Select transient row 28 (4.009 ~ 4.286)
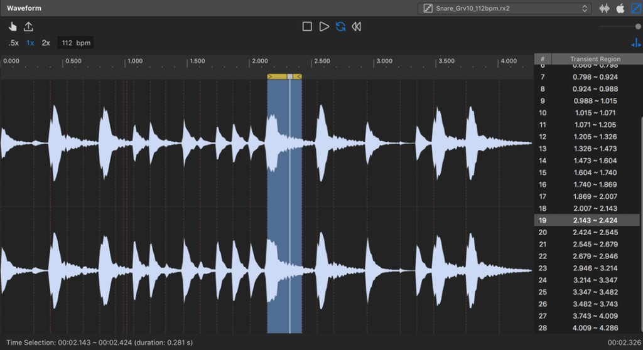This screenshot has height=350, width=643. tap(587, 328)
